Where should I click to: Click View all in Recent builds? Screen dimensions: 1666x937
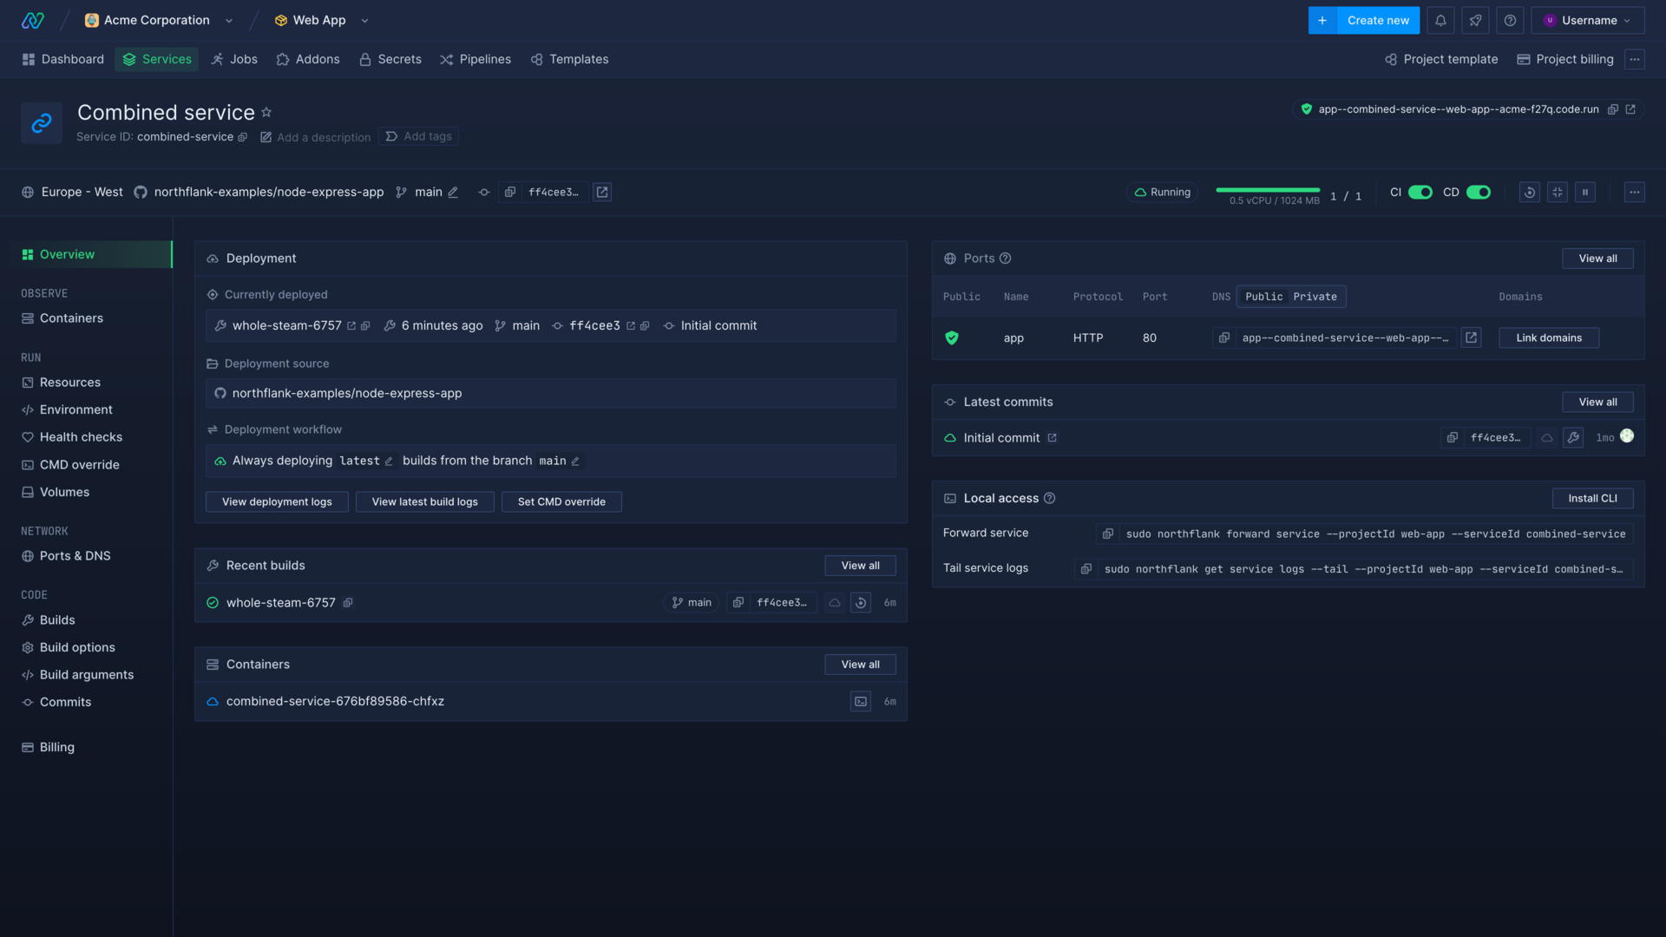coord(860,566)
